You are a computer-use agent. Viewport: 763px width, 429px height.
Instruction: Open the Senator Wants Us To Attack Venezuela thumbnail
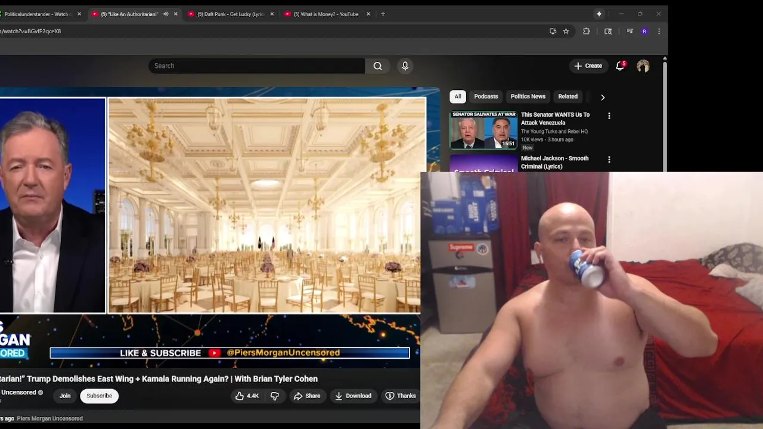(x=483, y=129)
